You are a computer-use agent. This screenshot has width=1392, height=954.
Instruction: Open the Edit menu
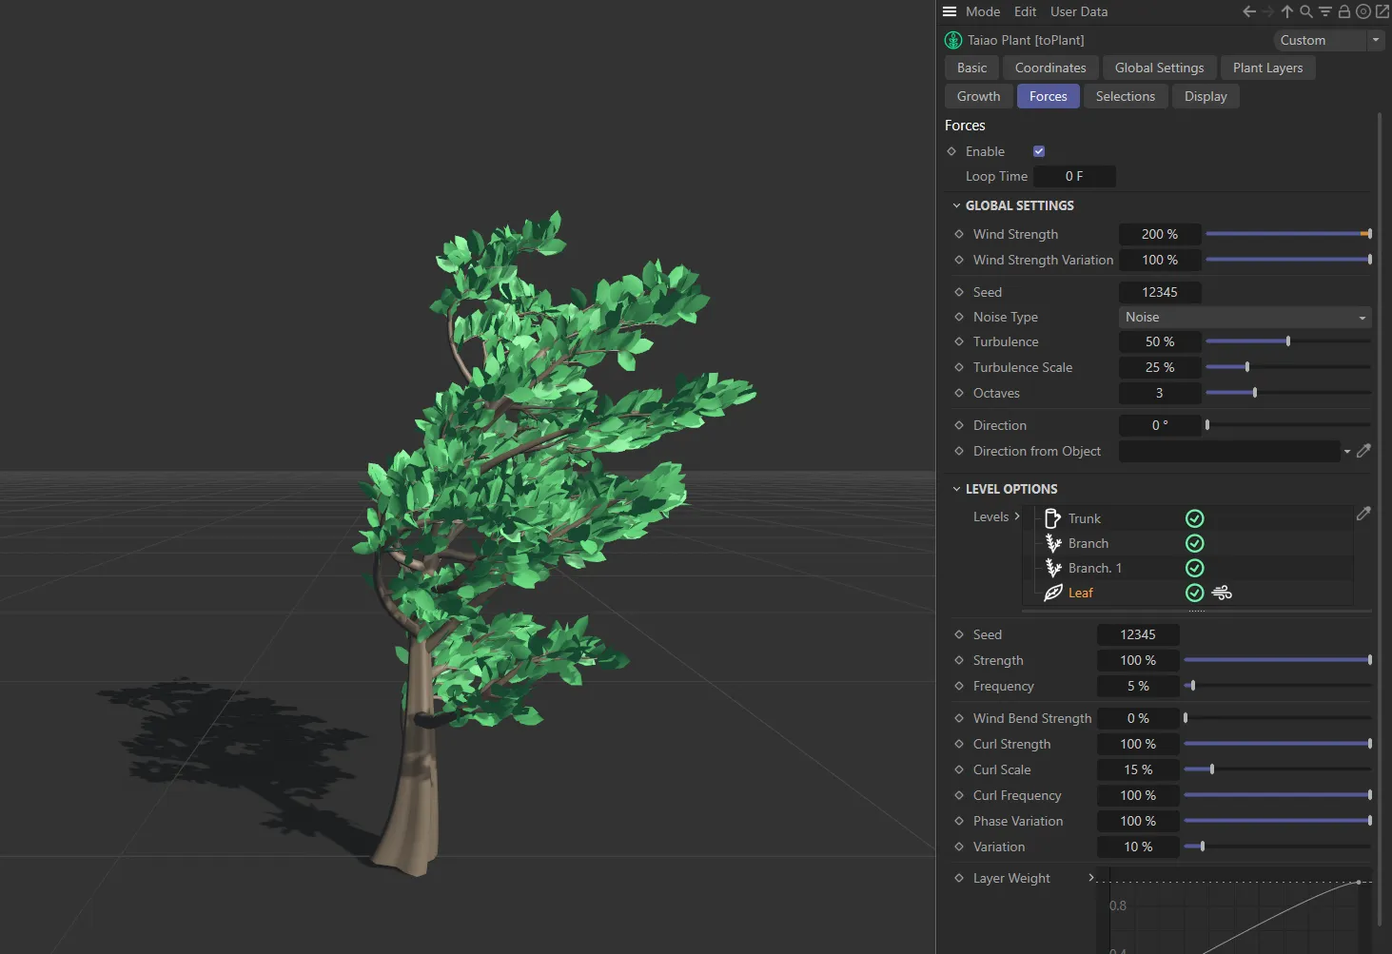click(x=1025, y=11)
